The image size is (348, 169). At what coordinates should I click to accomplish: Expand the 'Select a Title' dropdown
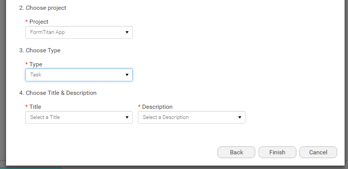[x=79, y=117]
